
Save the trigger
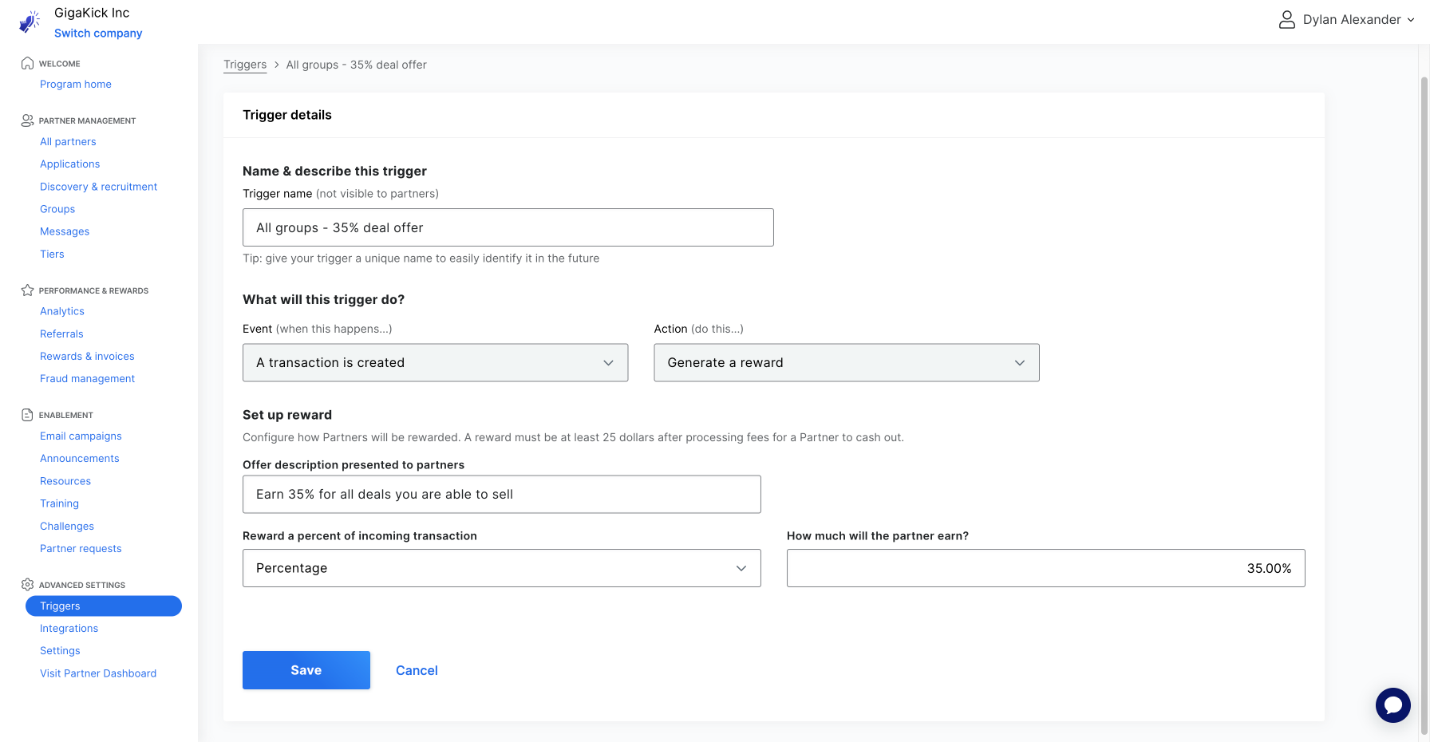point(306,670)
